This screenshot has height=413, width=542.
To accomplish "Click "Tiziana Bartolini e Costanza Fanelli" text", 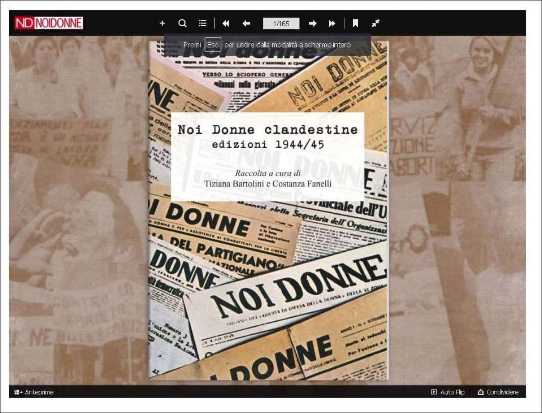I will pyautogui.click(x=268, y=184).
